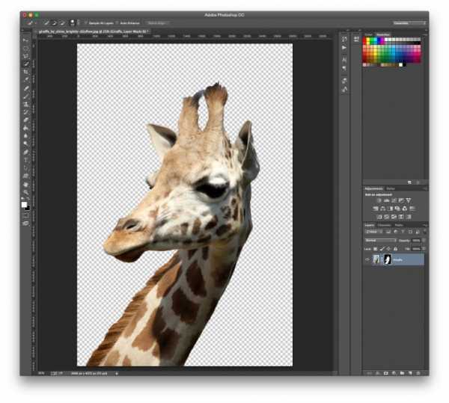Select the Move tool in the toolbar
Screen dimensions: 449x403
25,40
